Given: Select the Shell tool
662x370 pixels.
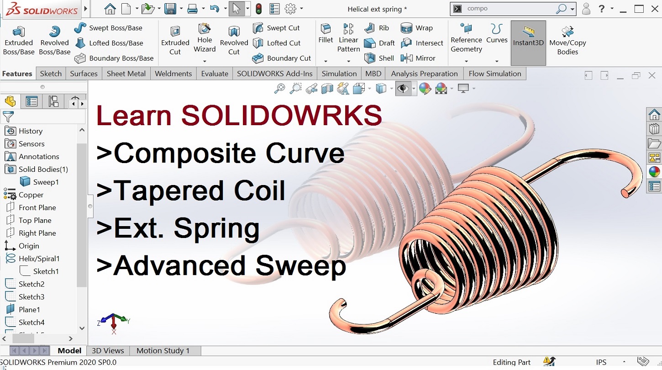Looking at the screenshot, I should click(x=379, y=58).
